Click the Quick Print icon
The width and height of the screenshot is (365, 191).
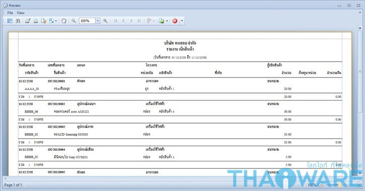(x=36, y=21)
